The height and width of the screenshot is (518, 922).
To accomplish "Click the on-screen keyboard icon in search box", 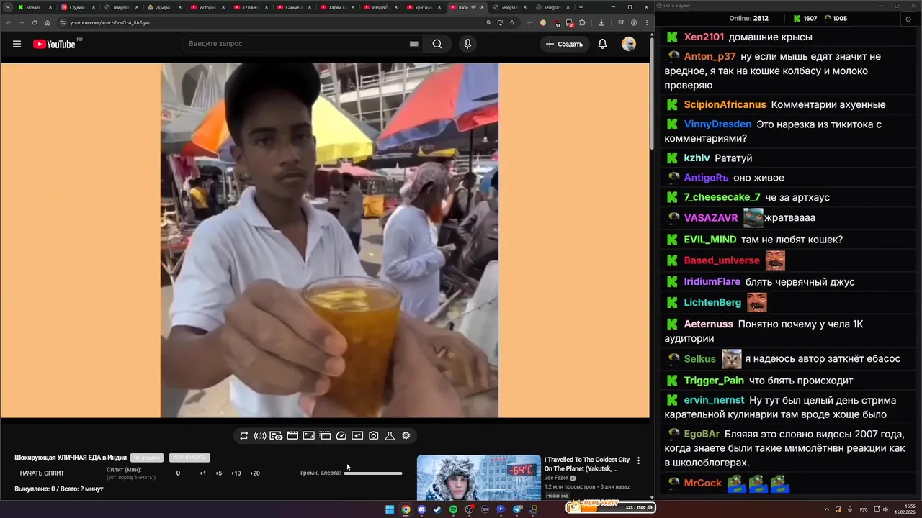I will [x=414, y=44].
